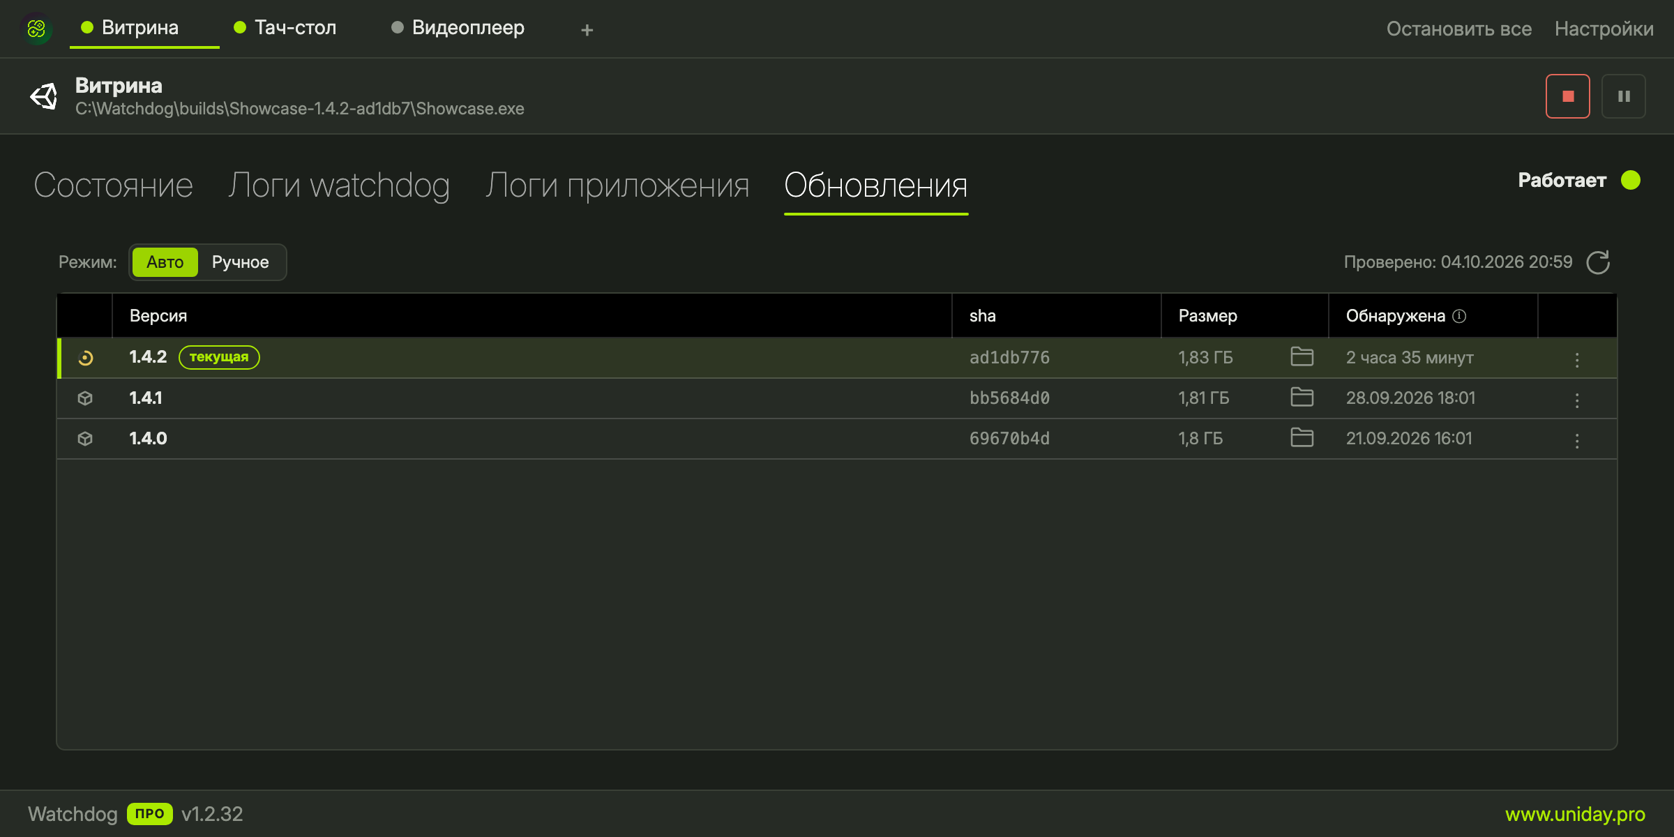The image size is (1674, 837).
Task: Select the Видеоплеер app tab
Action: tap(458, 28)
